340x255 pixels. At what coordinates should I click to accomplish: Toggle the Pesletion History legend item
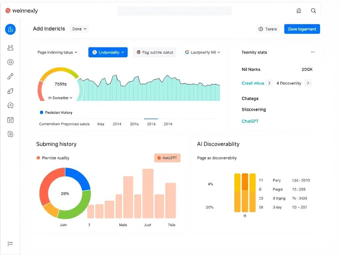56,112
